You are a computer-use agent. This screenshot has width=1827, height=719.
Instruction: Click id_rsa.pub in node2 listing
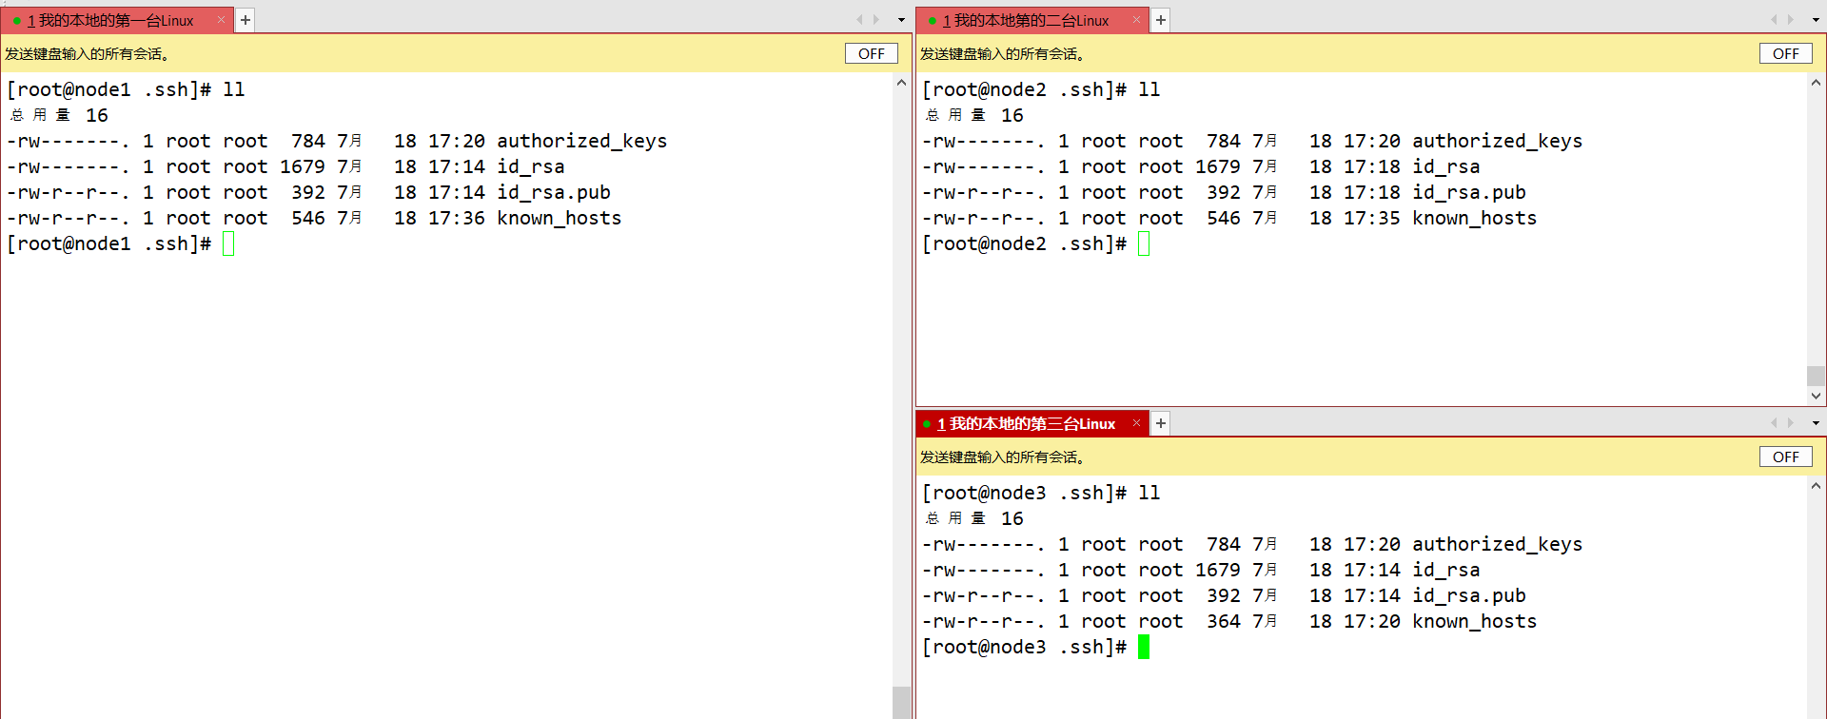pos(1468,192)
